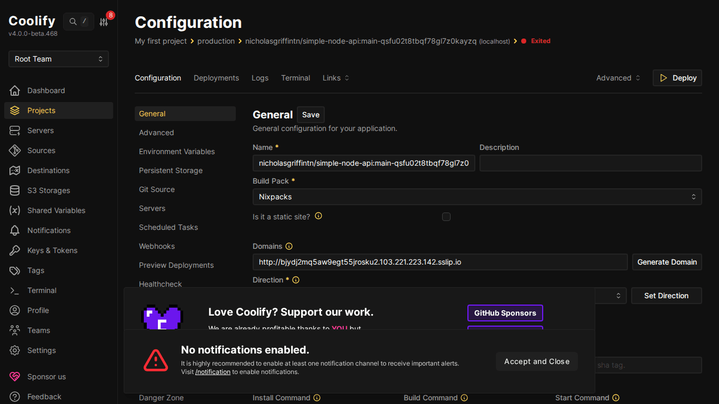Screen dimensions: 719x404
Task: Open the Root Team selector
Action: click(58, 59)
